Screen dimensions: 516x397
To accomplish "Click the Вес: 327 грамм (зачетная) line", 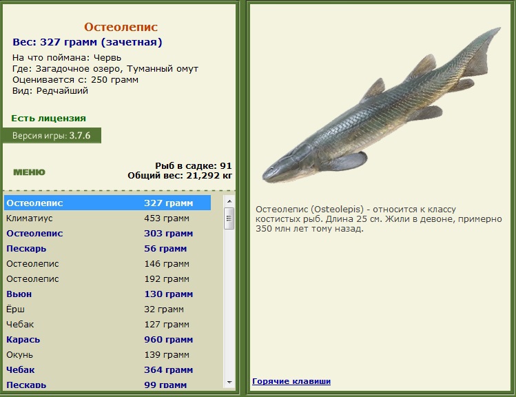I will tap(87, 42).
